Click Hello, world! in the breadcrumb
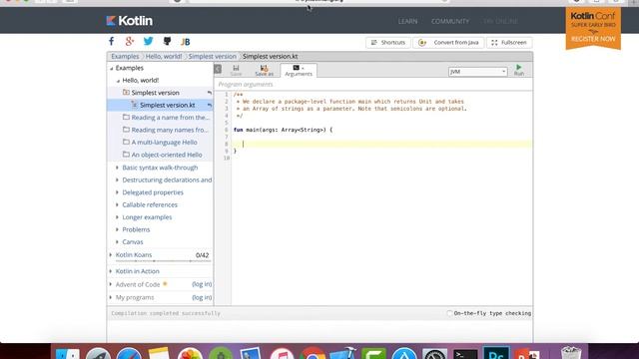Viewport: 639px width, 359px height. 164,56
